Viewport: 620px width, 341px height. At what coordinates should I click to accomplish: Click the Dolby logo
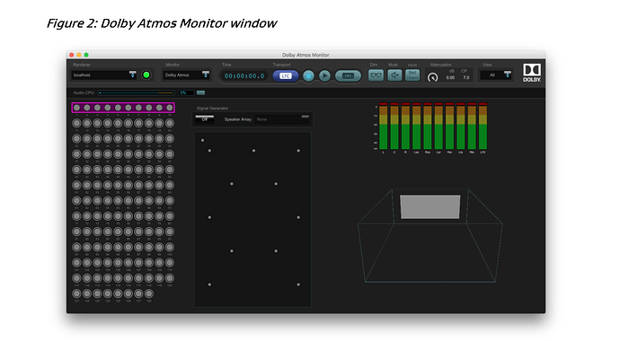pos(531,73)
